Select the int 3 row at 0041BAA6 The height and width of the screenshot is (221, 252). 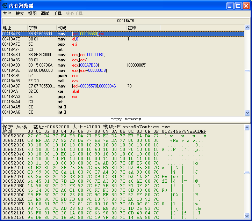[x=123, y=112]
